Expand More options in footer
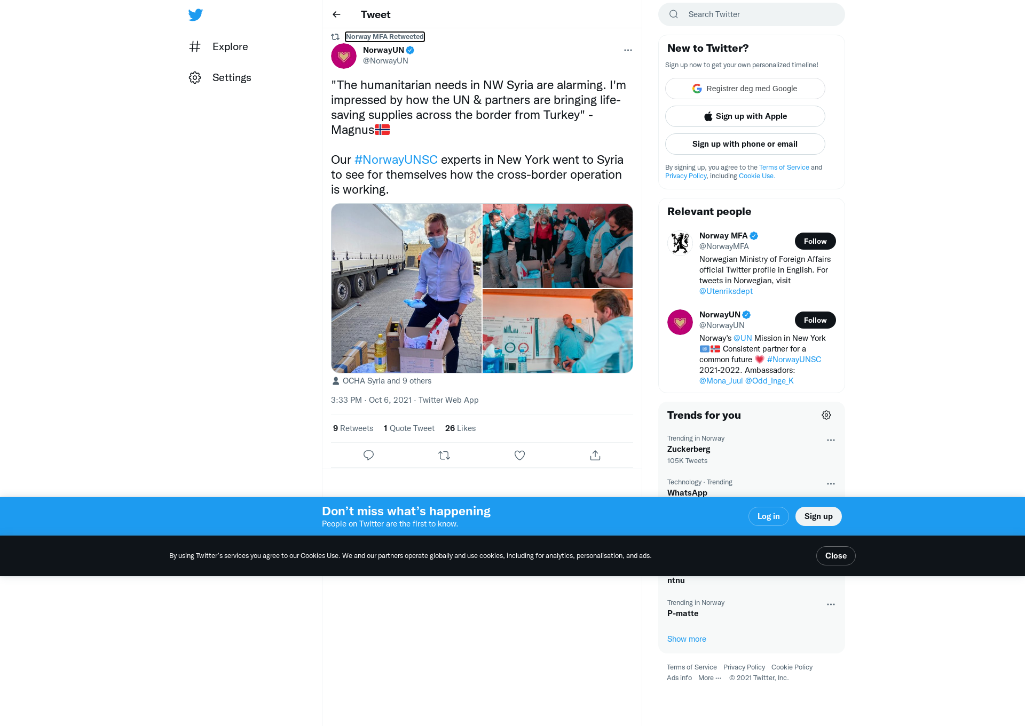Viewport: 1025px width, 726px height. [x=709, y=678]
